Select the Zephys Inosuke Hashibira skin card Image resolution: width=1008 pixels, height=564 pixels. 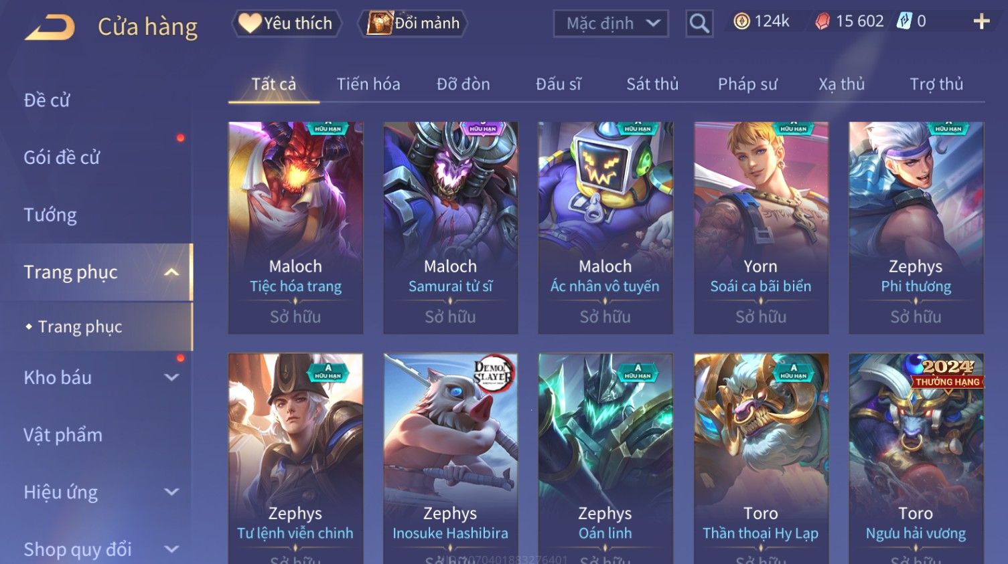coord(450,458)
